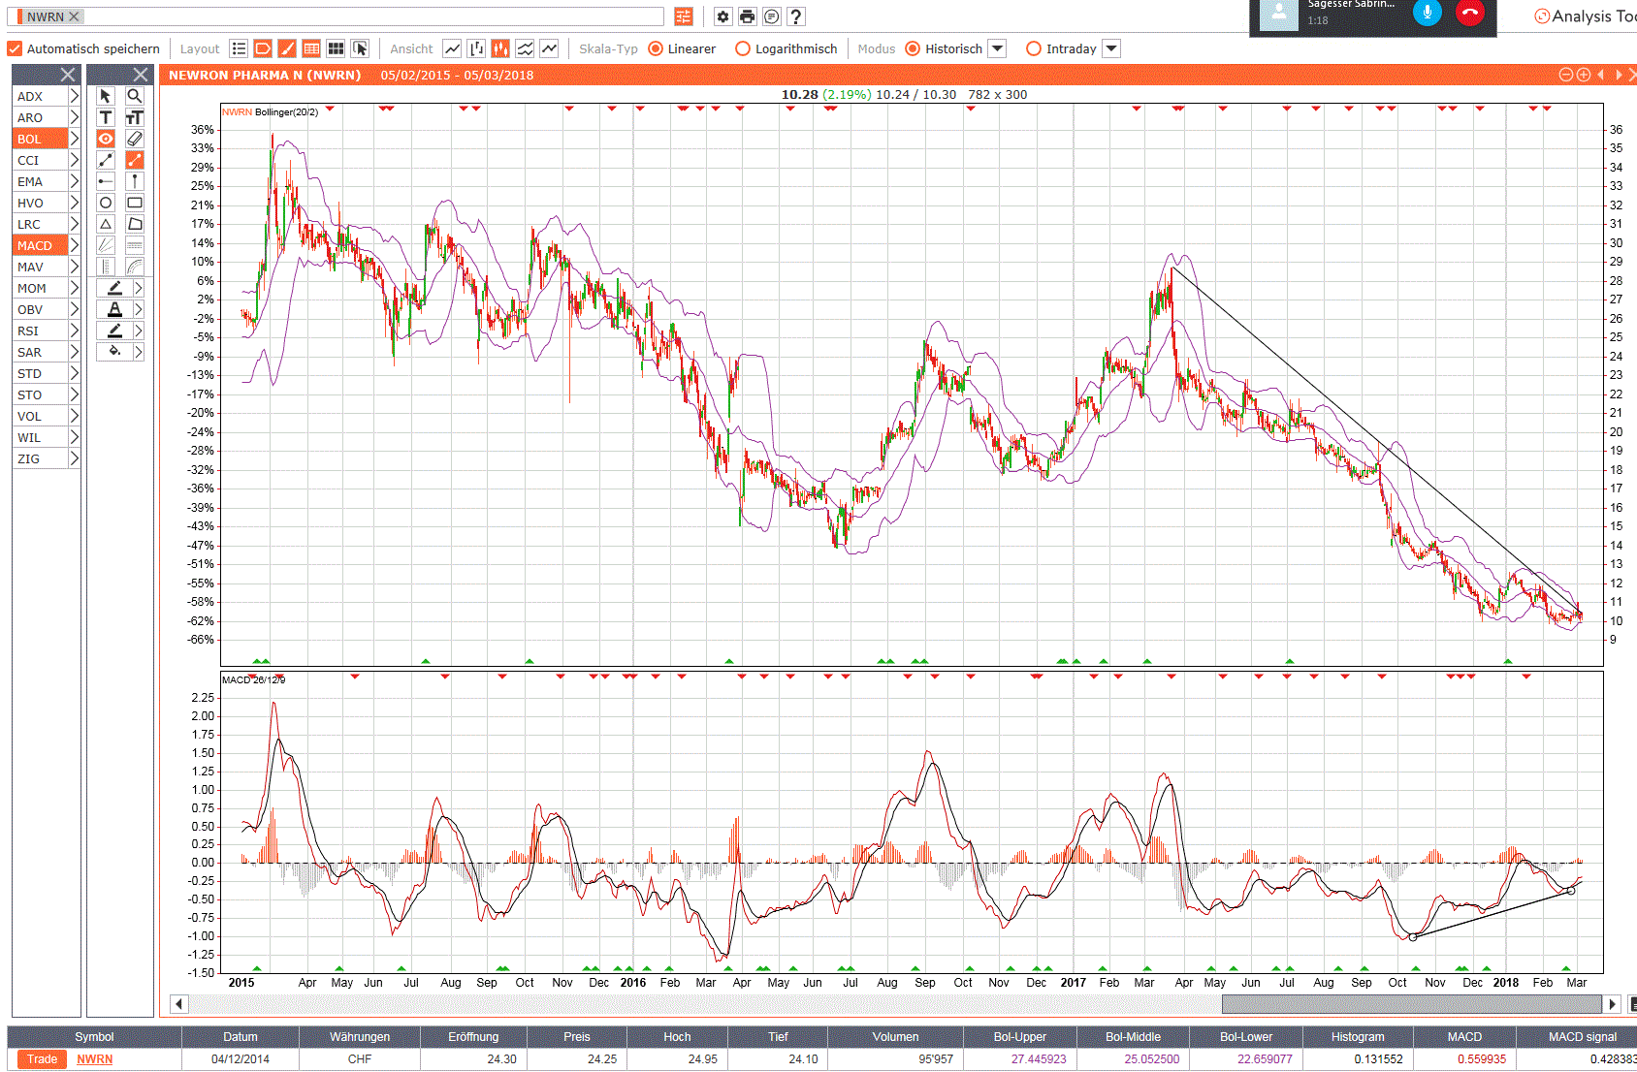Toggle Automatisch speichern checkbox
Viewport: 1637px width, 1072px height.
(x=15, y=48)
